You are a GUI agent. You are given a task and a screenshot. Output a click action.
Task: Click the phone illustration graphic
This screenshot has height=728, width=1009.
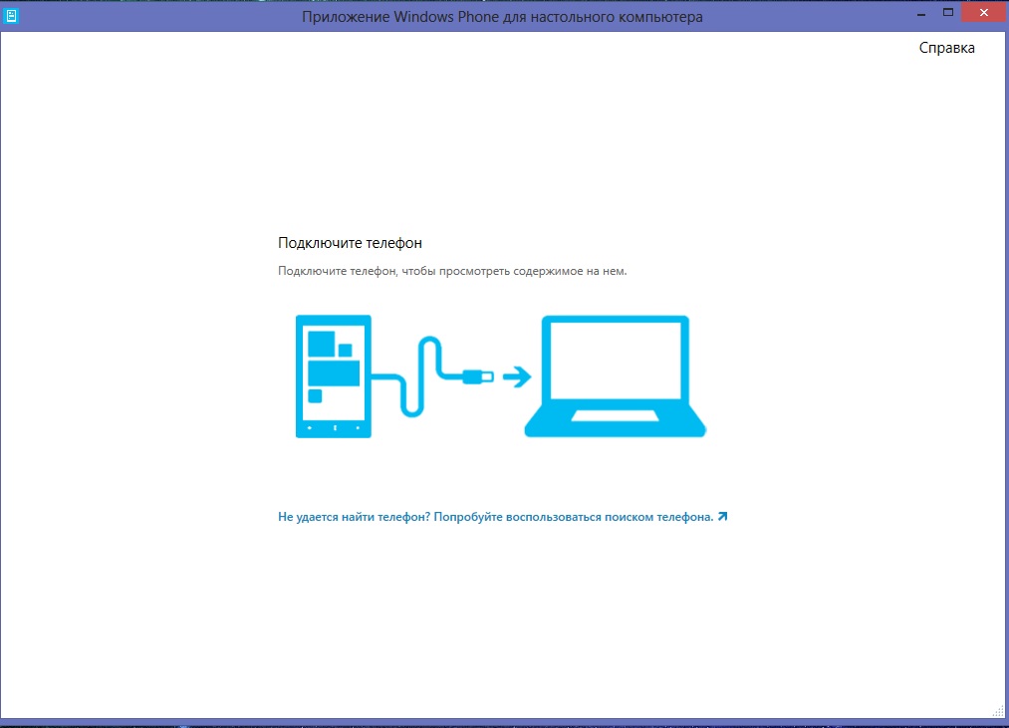point(334,376)
